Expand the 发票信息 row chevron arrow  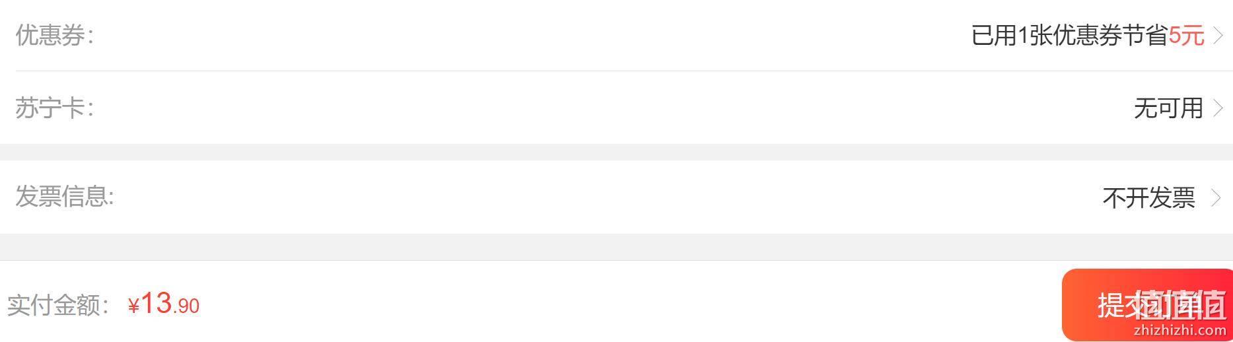[x=1216, y=197]
